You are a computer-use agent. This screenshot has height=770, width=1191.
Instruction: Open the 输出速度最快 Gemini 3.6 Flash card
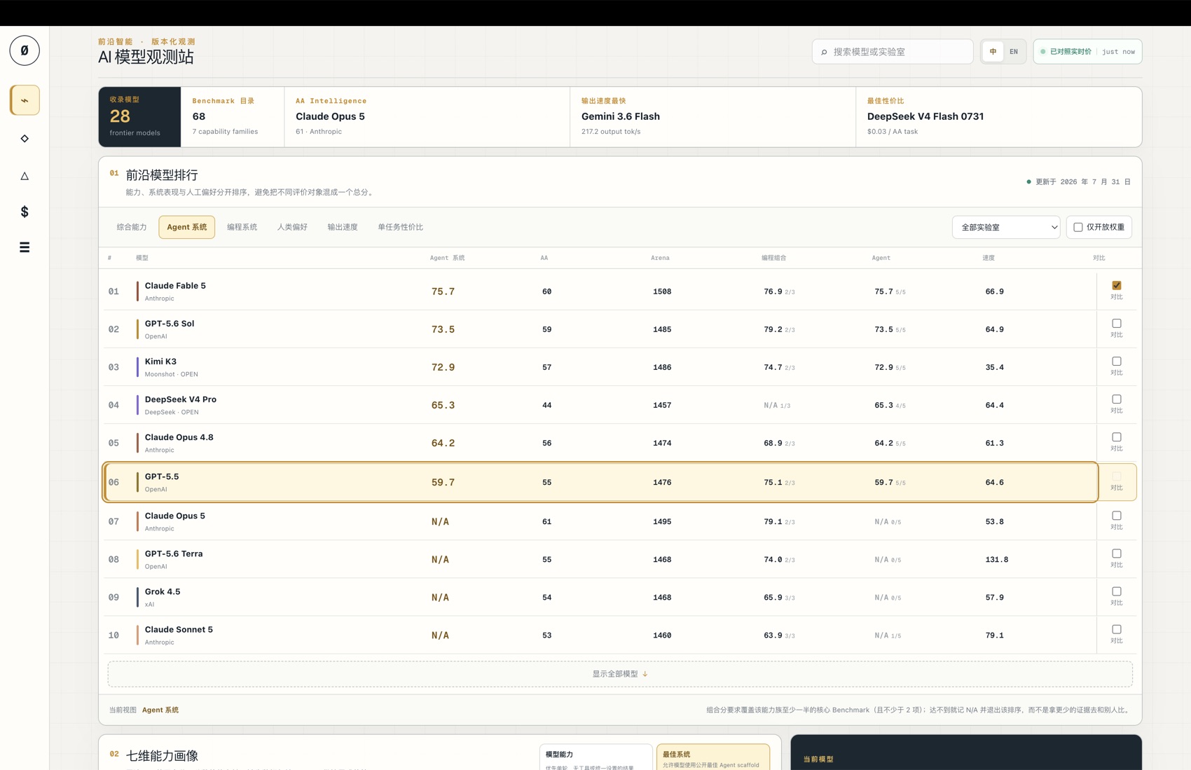713,117
